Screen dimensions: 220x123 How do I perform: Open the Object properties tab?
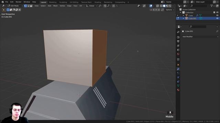pos(178,65)
